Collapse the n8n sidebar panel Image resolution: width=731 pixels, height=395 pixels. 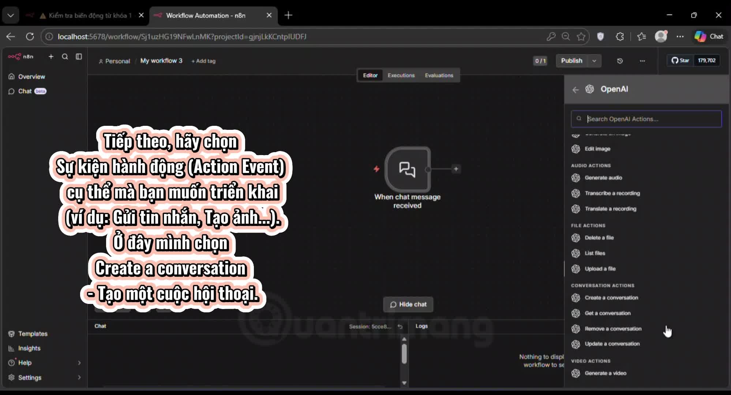79,57
